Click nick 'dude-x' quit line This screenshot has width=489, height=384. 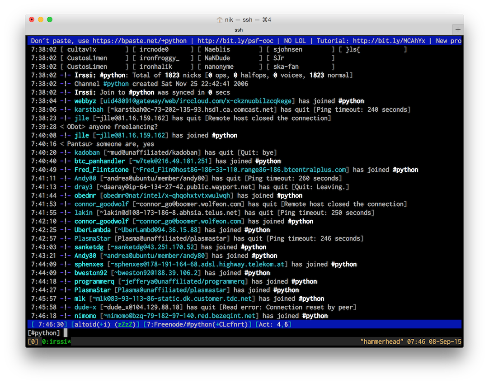(x=85, y=307)
